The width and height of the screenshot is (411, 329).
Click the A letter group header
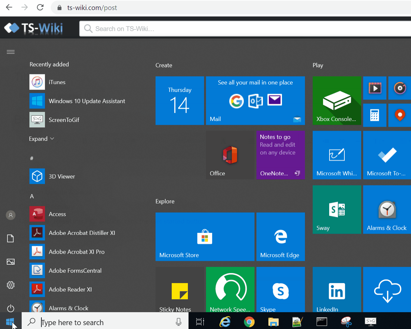(x=32, y=196)
